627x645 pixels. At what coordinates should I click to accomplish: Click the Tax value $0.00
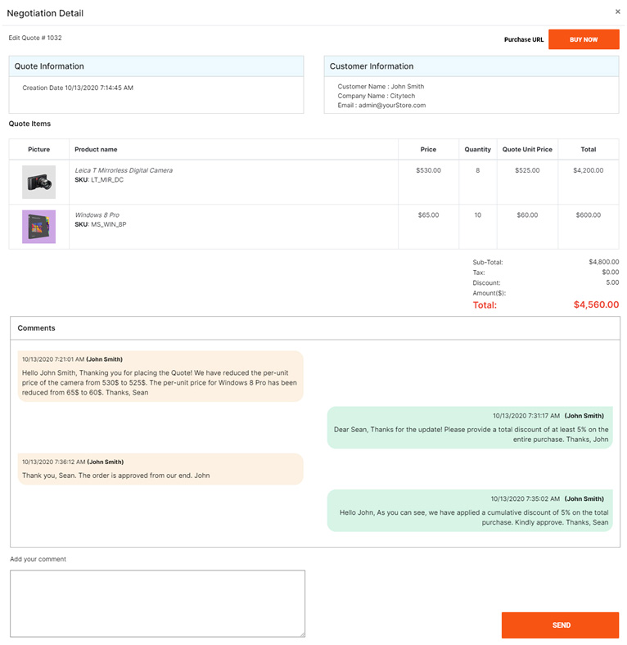coord(610,273)
